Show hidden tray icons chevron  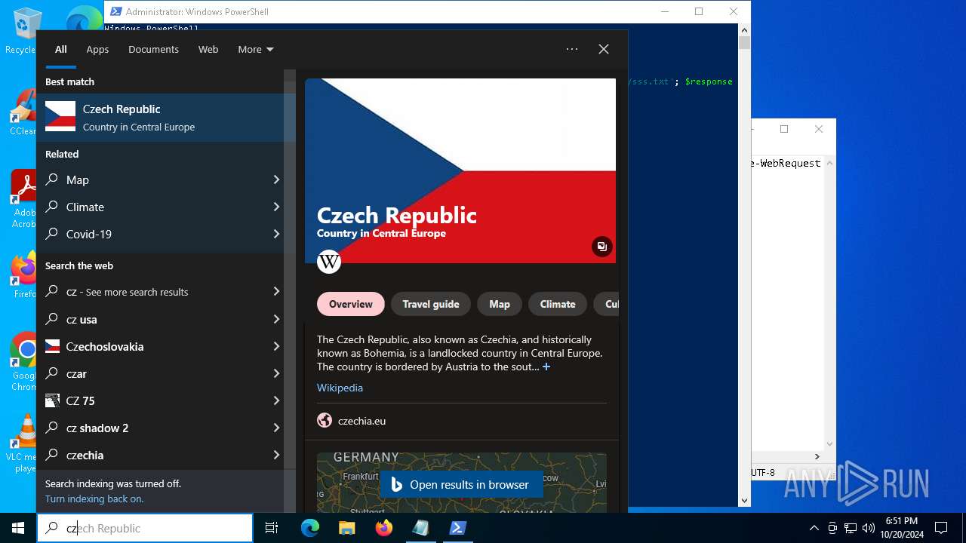(814, 528)
